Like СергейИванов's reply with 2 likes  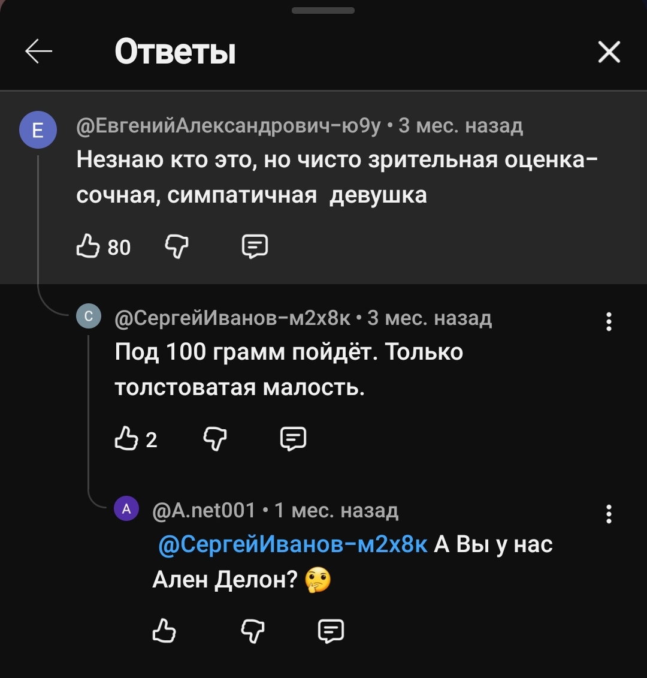(x=126, y=439)
